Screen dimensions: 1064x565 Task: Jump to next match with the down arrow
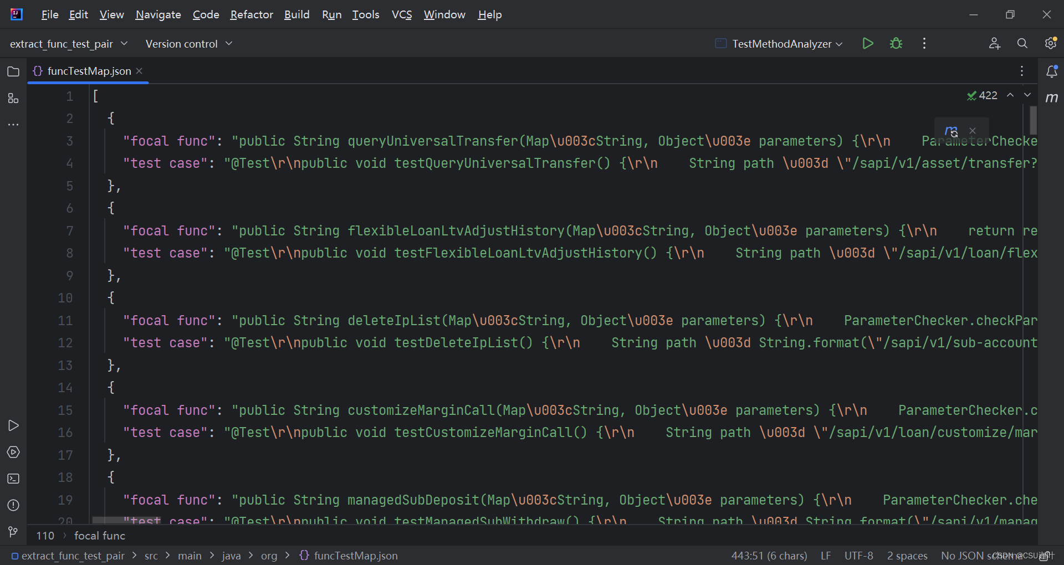[1027, 95]
